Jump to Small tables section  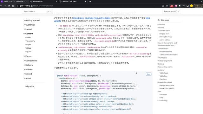pyautogui.click(x=162, y=58)
